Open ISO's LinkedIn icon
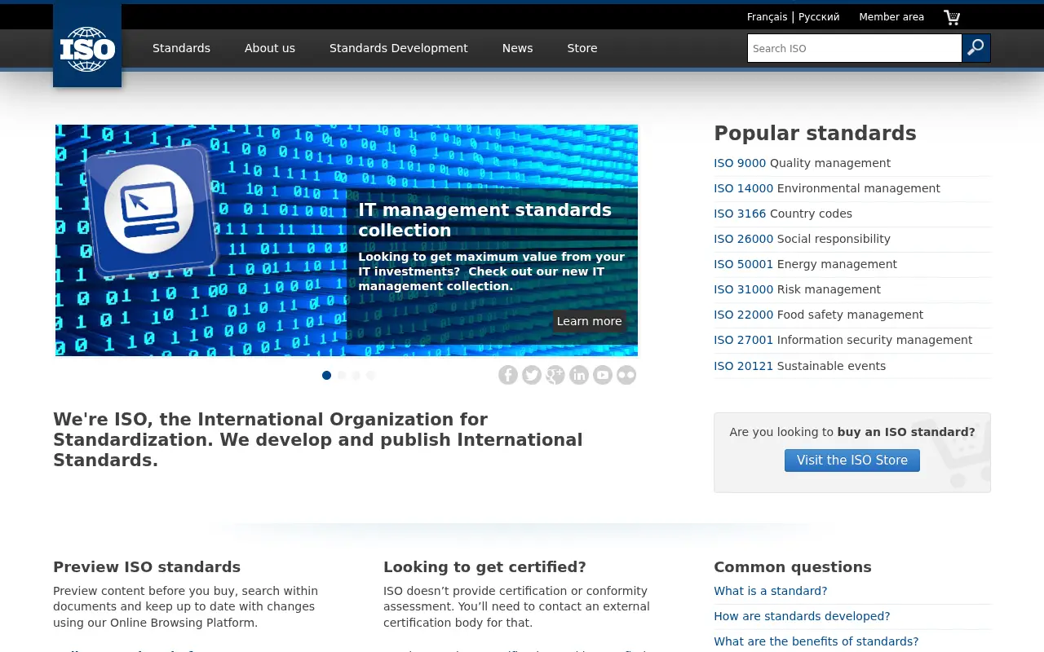1044x652 pixels. (x=579, y=375)
